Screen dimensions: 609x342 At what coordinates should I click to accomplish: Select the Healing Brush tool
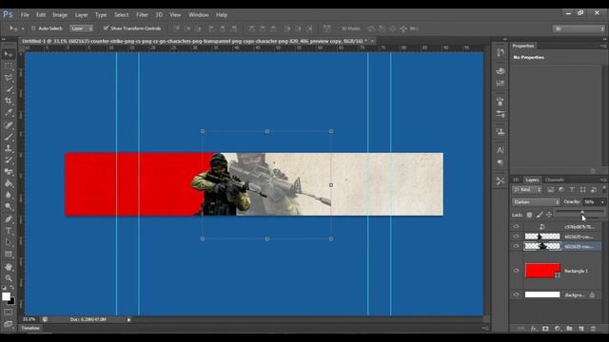coord(9,125)
